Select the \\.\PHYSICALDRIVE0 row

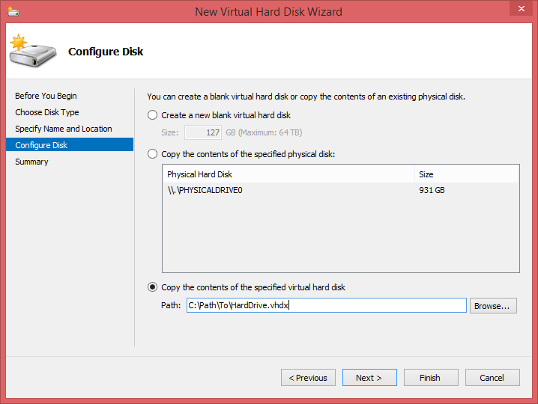pyautogui.click(x=341, y=190)
